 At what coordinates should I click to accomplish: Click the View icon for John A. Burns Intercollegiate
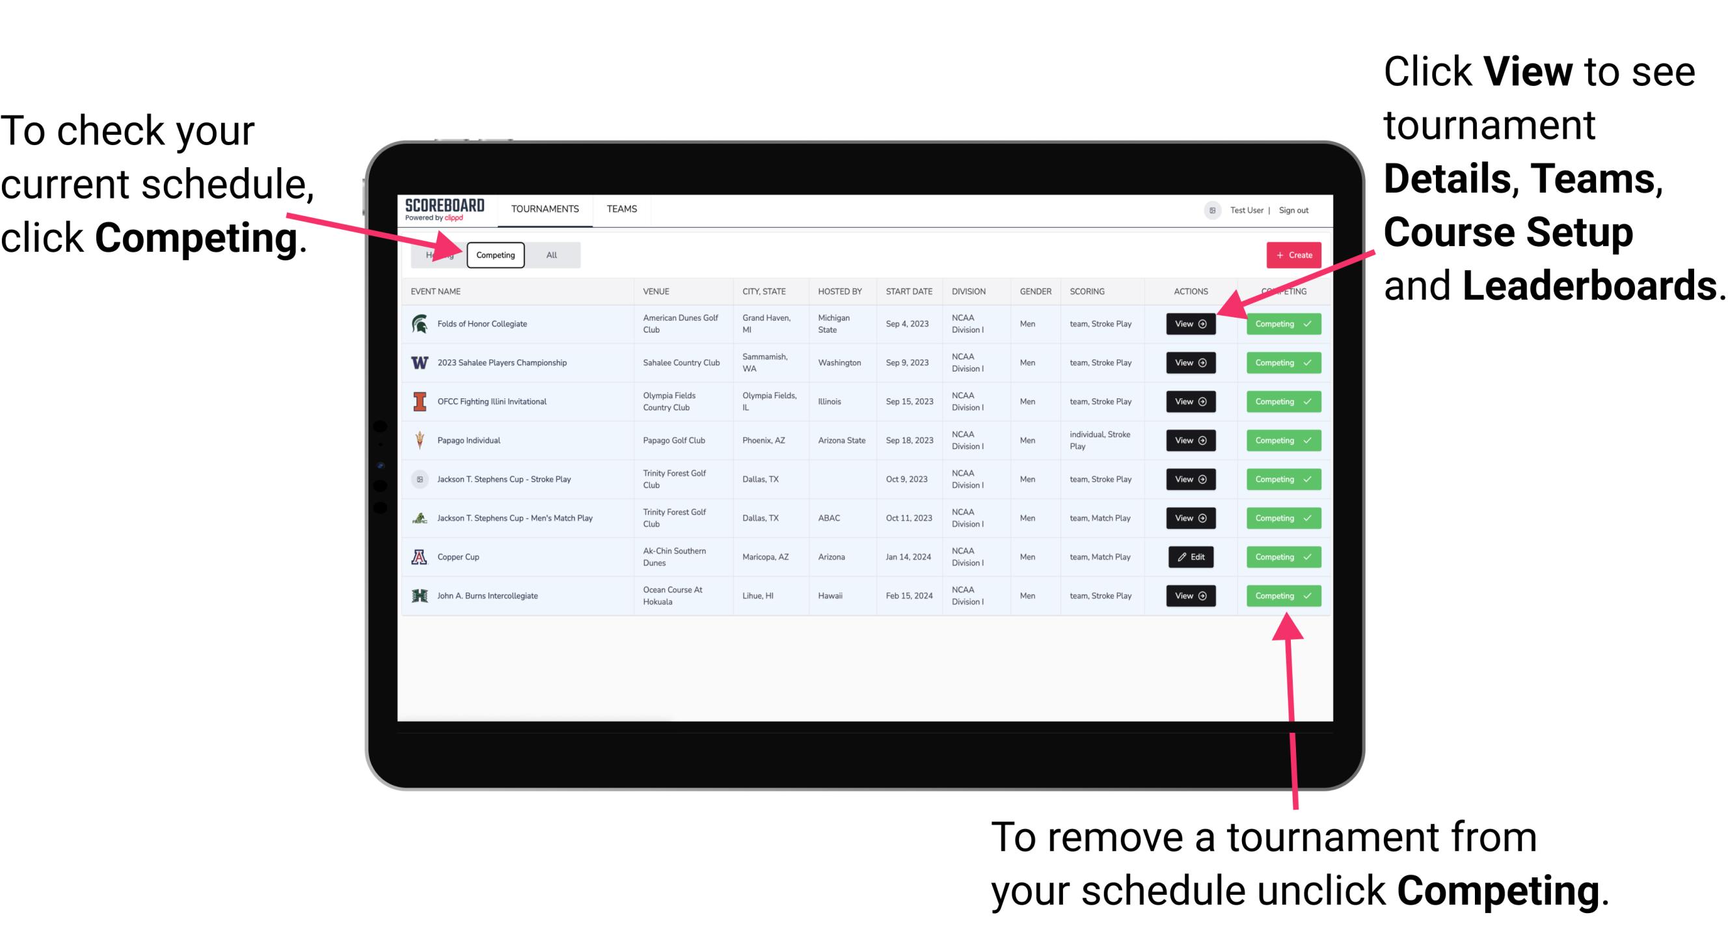[1190, 595]
